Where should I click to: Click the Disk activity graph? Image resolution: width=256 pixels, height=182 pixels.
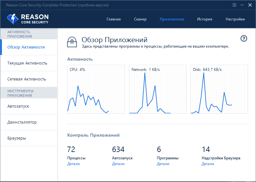pyautogui.click(x=219, y=89)
